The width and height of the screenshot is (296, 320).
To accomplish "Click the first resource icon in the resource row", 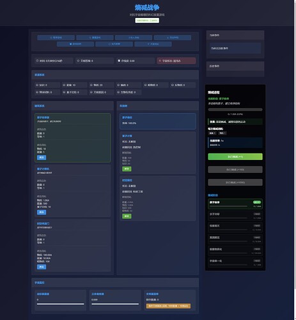I will tap(37, 85).
